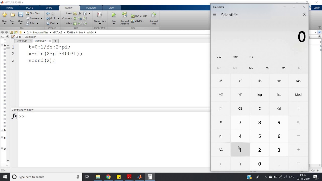Open the Print dropdown arrow
The width and height of the screenshot is (322, 181).
37,23
